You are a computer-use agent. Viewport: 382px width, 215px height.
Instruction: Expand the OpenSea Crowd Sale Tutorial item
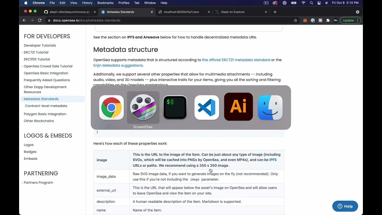22,66
